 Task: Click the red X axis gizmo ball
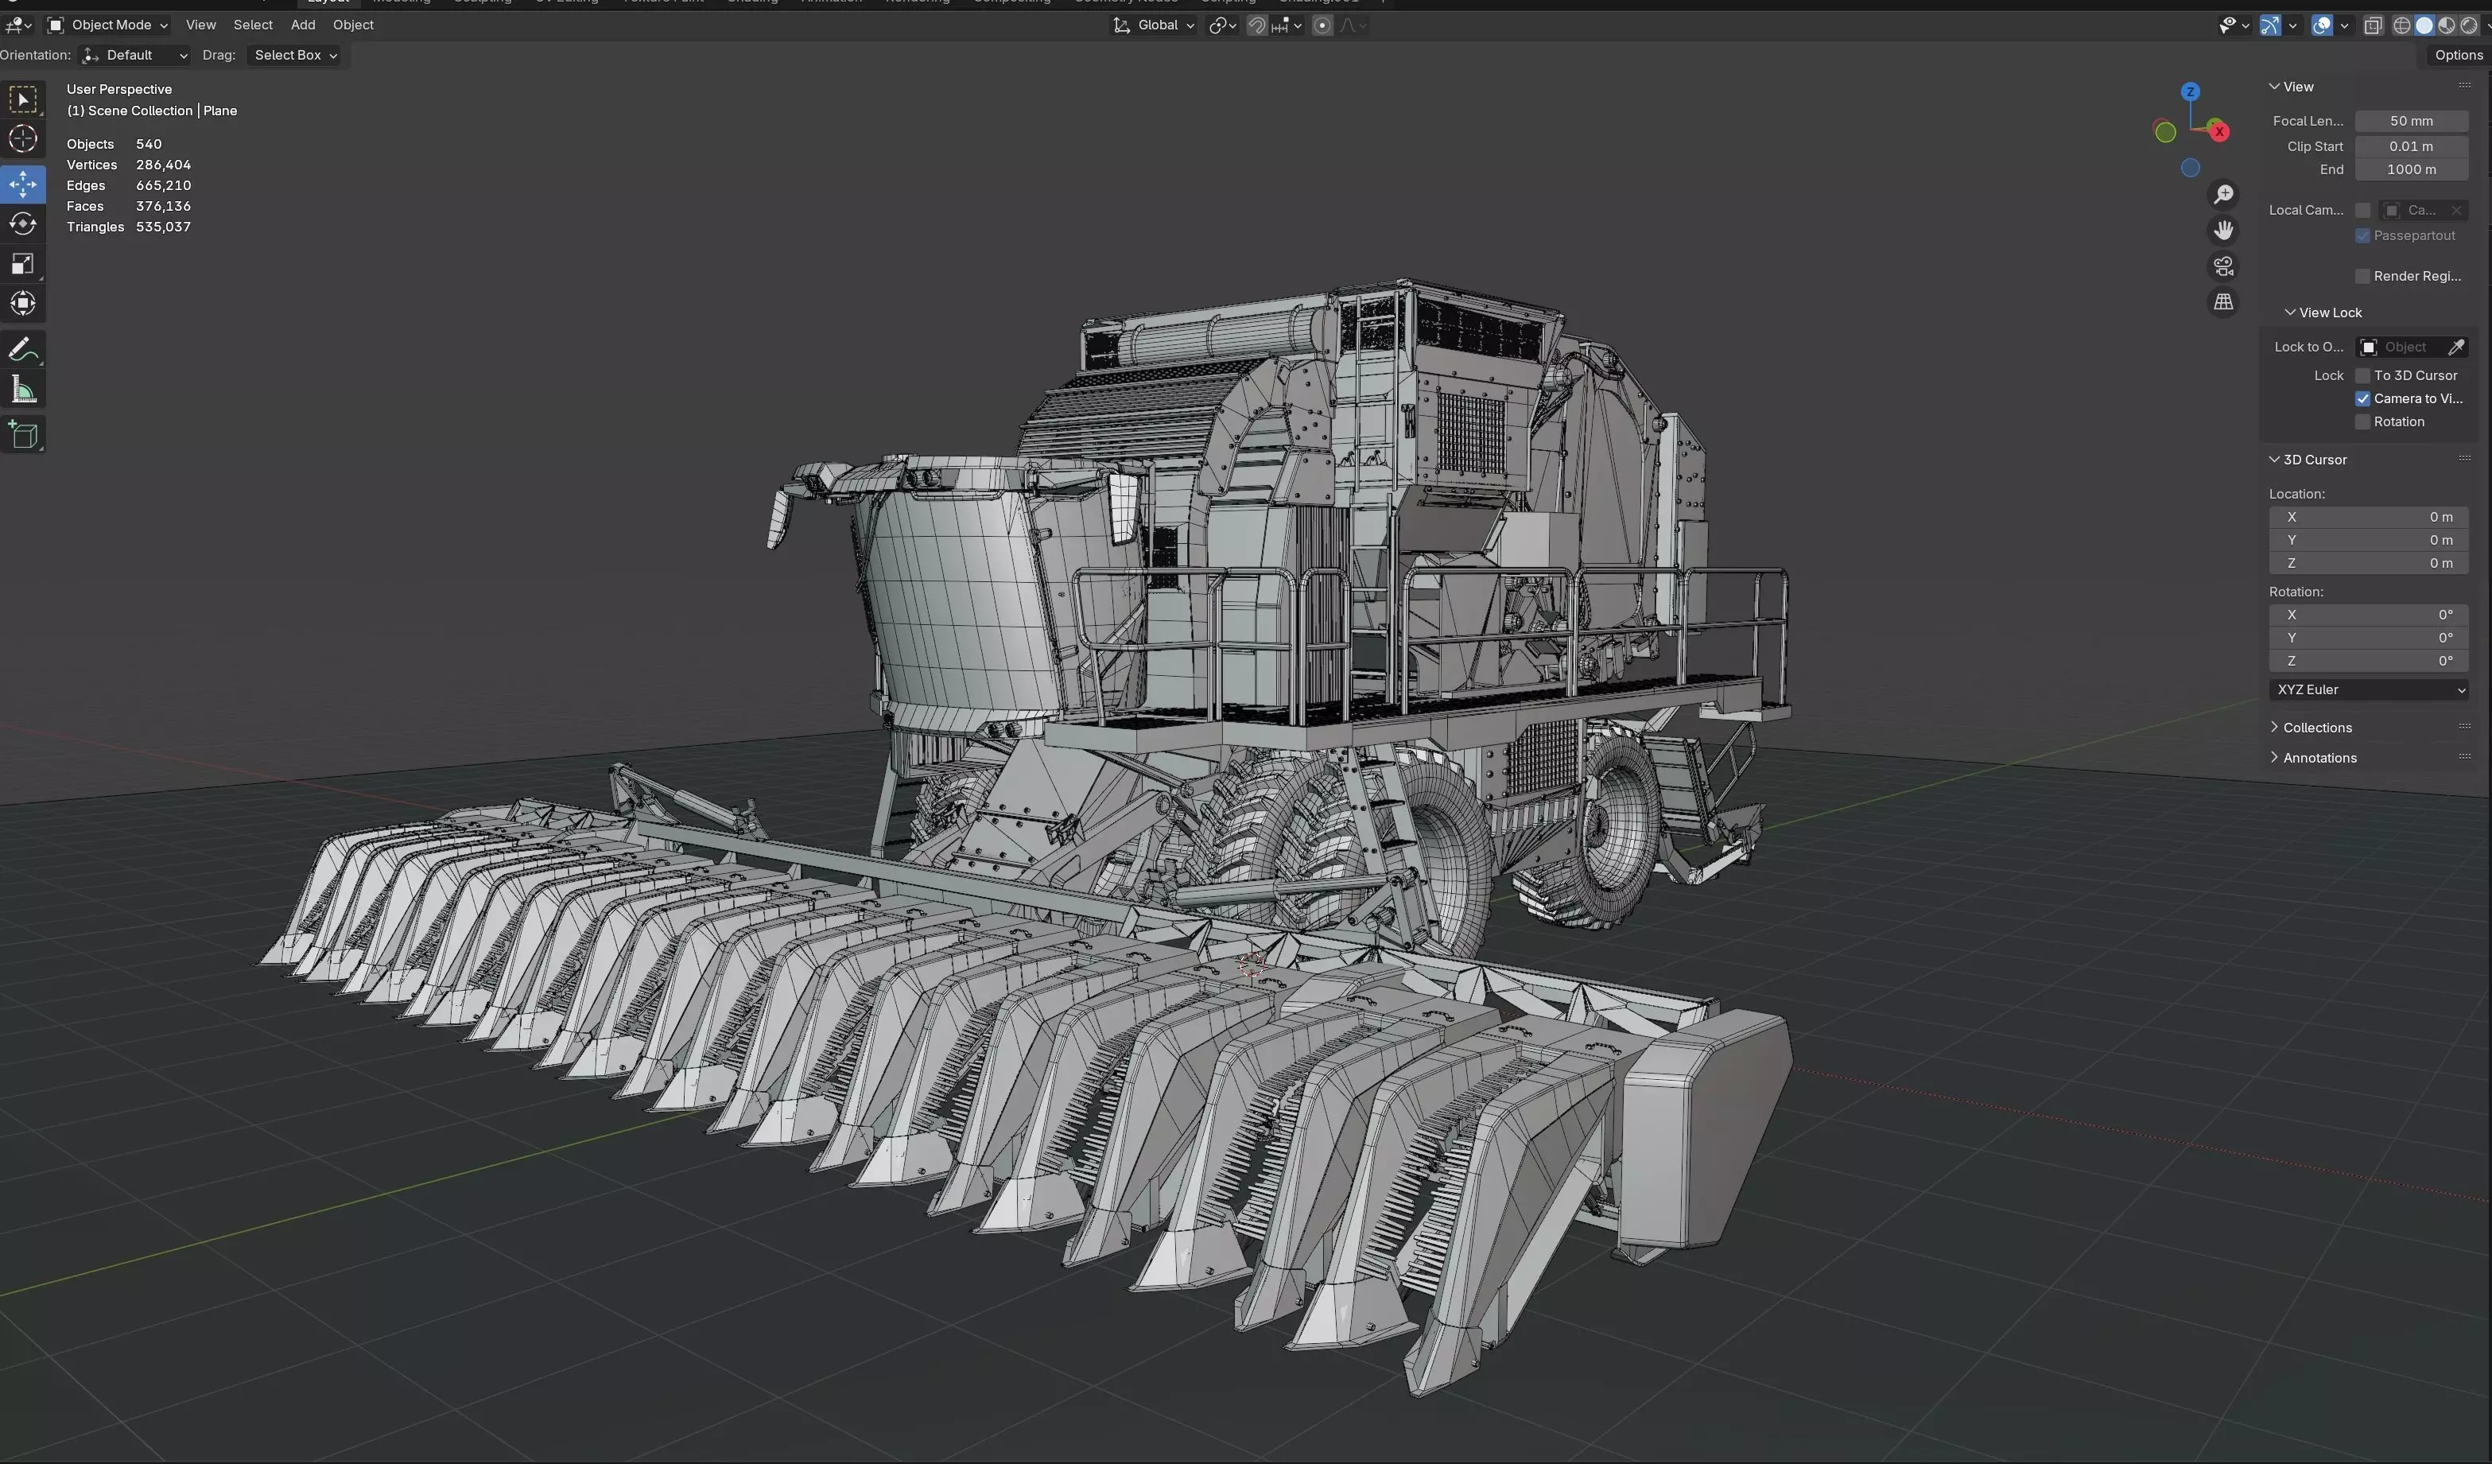(2219, 131)
